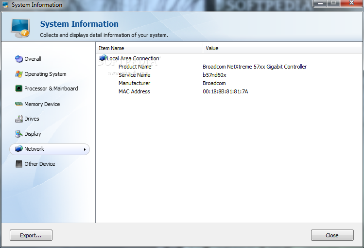Switch to Operating System label
The width and height of the screenshot is (364, 248).
pos(45,74)
